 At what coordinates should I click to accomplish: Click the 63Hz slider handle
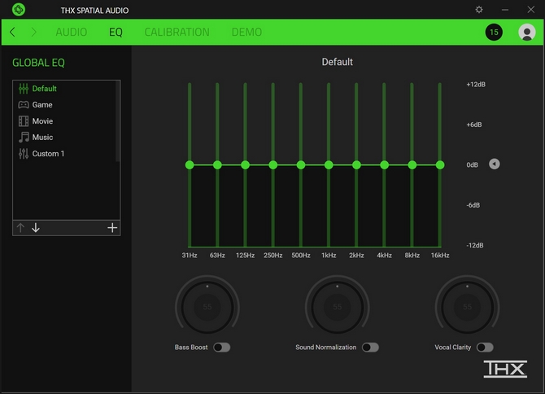[x=217, y=164]
